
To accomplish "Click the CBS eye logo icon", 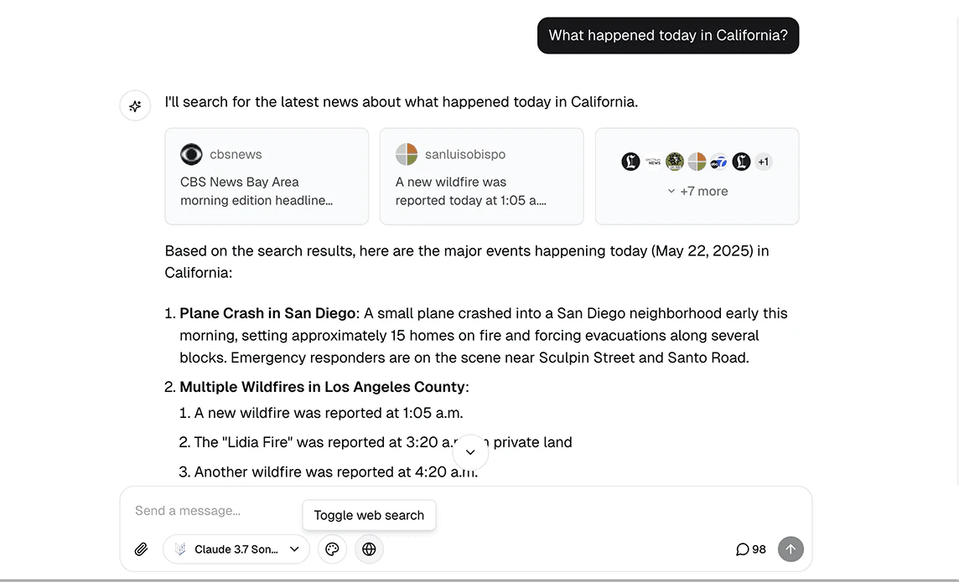I will click(x=191, y=154).
